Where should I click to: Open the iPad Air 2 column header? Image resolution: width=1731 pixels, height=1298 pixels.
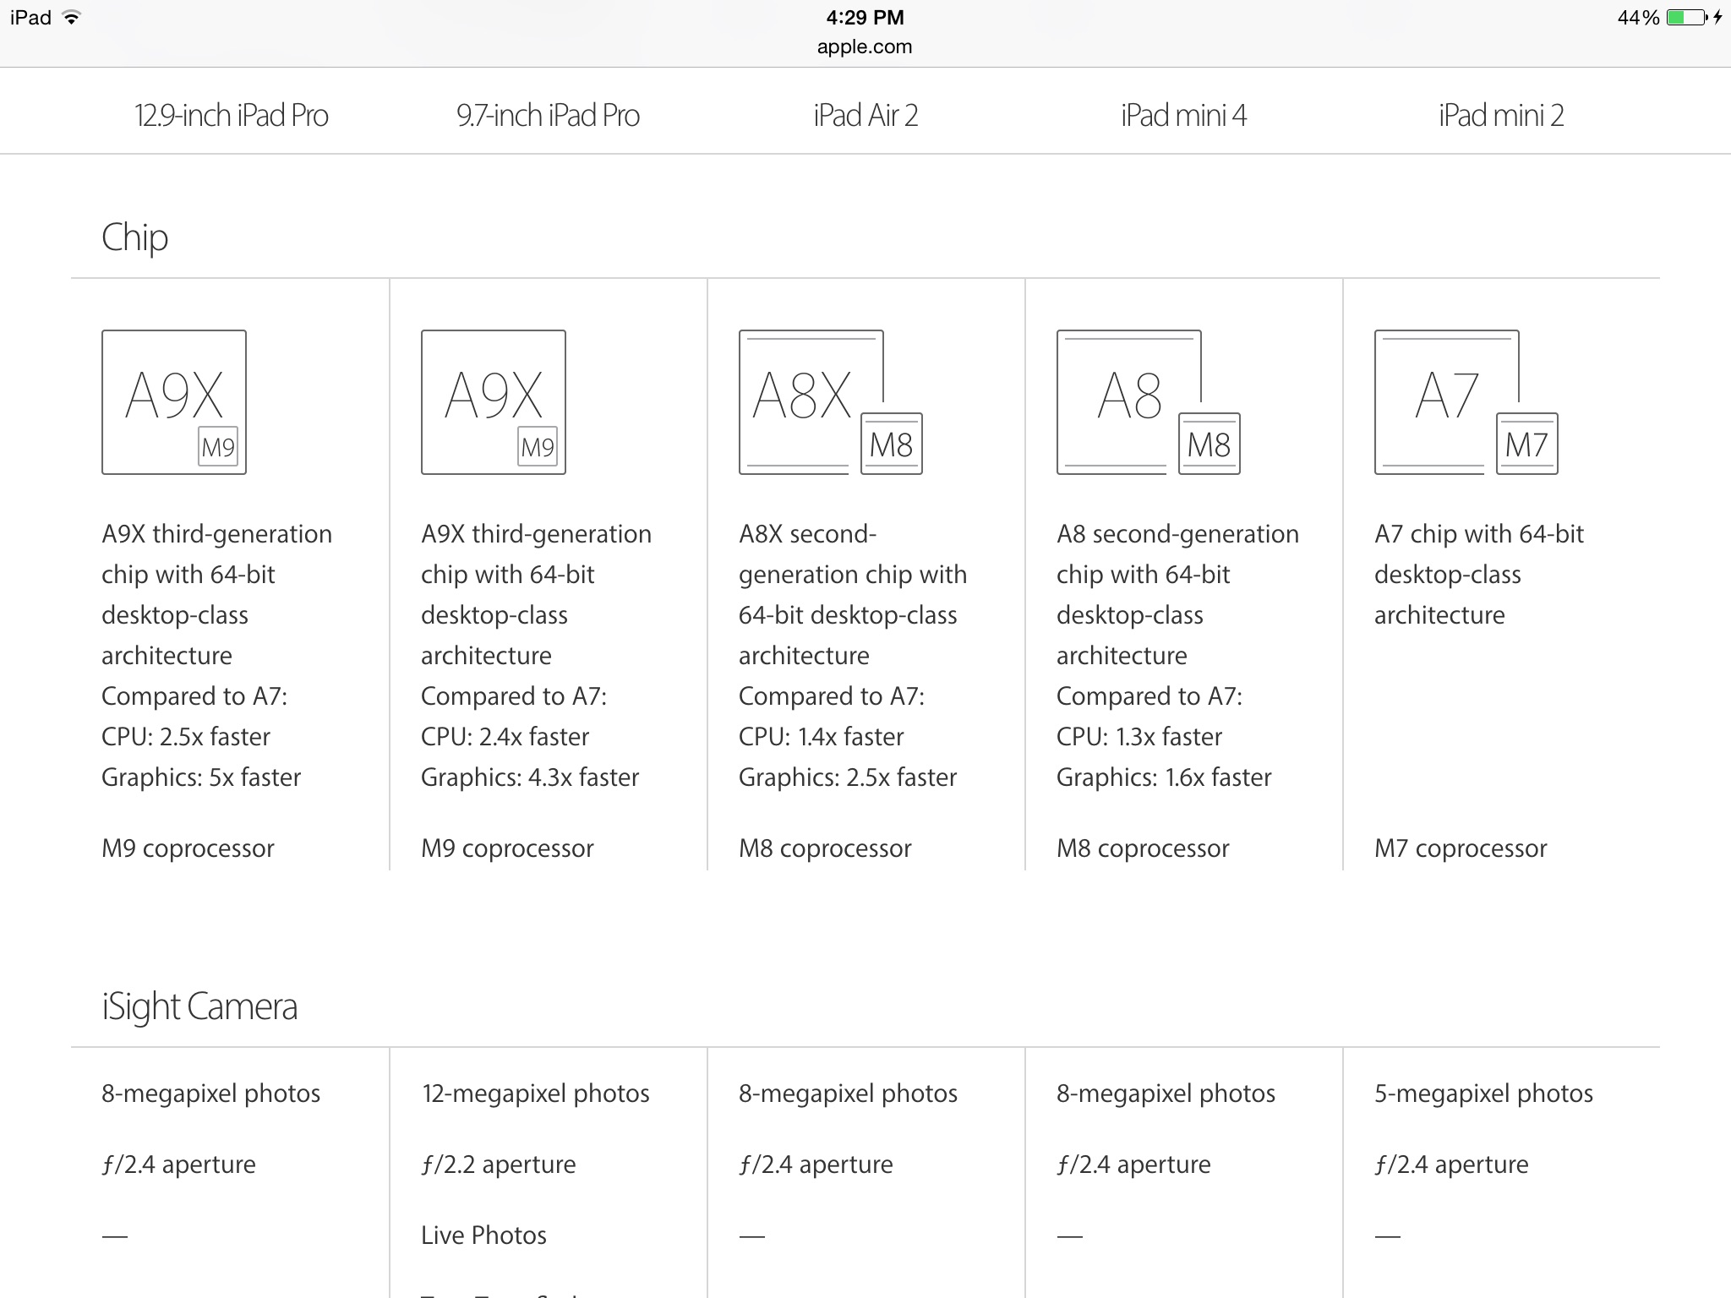(x=865, y=115)
